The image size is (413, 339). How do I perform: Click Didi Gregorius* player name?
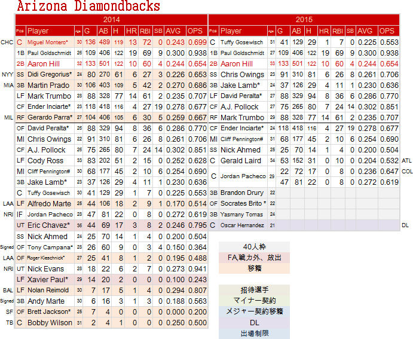[50, 75]
